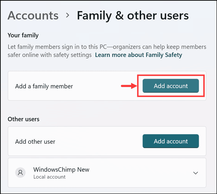Click the WindowsChimp New user avatar icon
This screenshot has width=217, height=194.
[20, 173]
